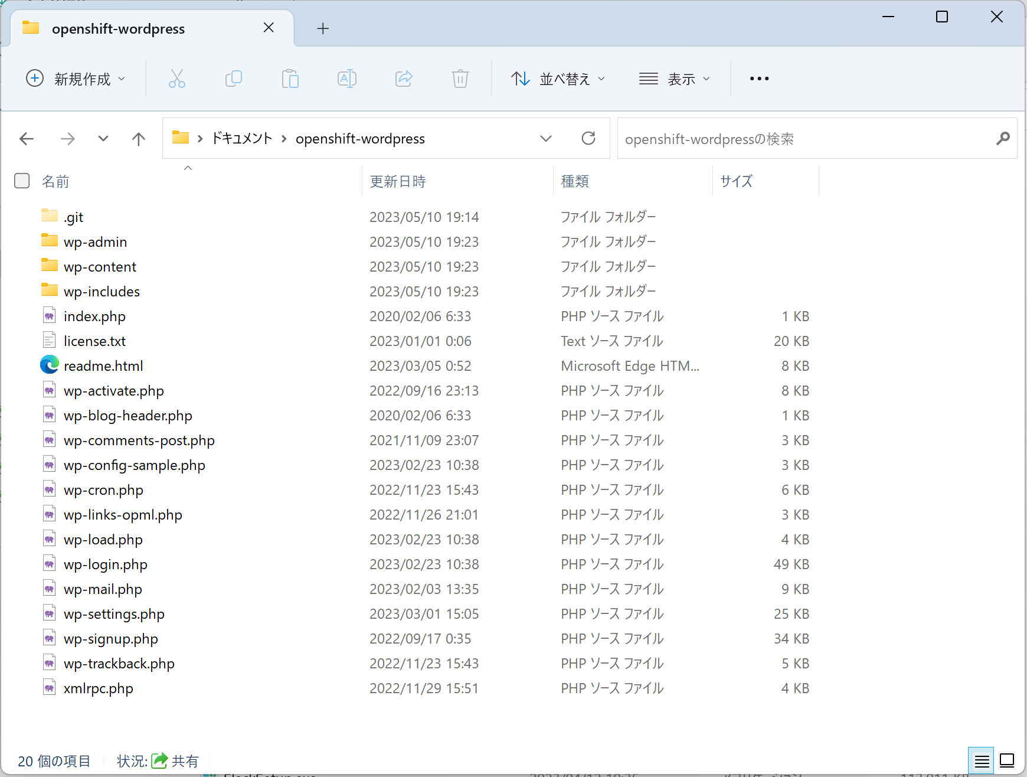Select the openshift-wordpress tab
This screenshot has width=1027, height=777.
152,28
